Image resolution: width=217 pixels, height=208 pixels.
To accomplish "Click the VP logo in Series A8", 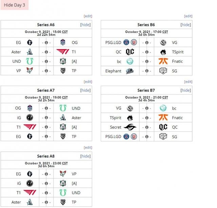I will tap(63, 174).
